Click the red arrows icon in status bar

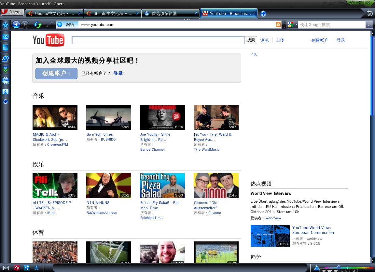pos(17,268)
